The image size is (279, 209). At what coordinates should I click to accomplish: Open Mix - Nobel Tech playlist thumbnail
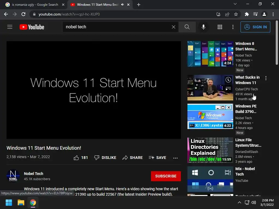coord(210,179)
